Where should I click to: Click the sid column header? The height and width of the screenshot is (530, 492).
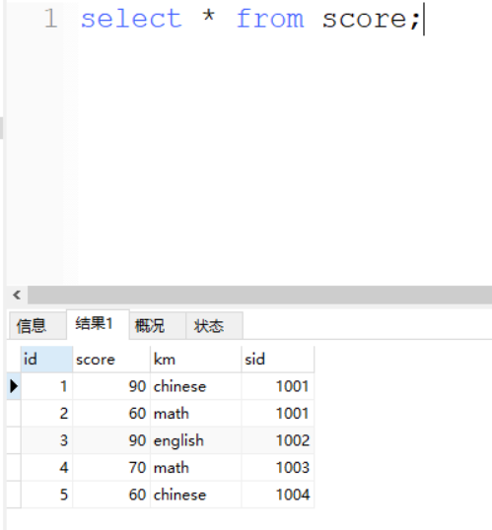click(278, 360)
